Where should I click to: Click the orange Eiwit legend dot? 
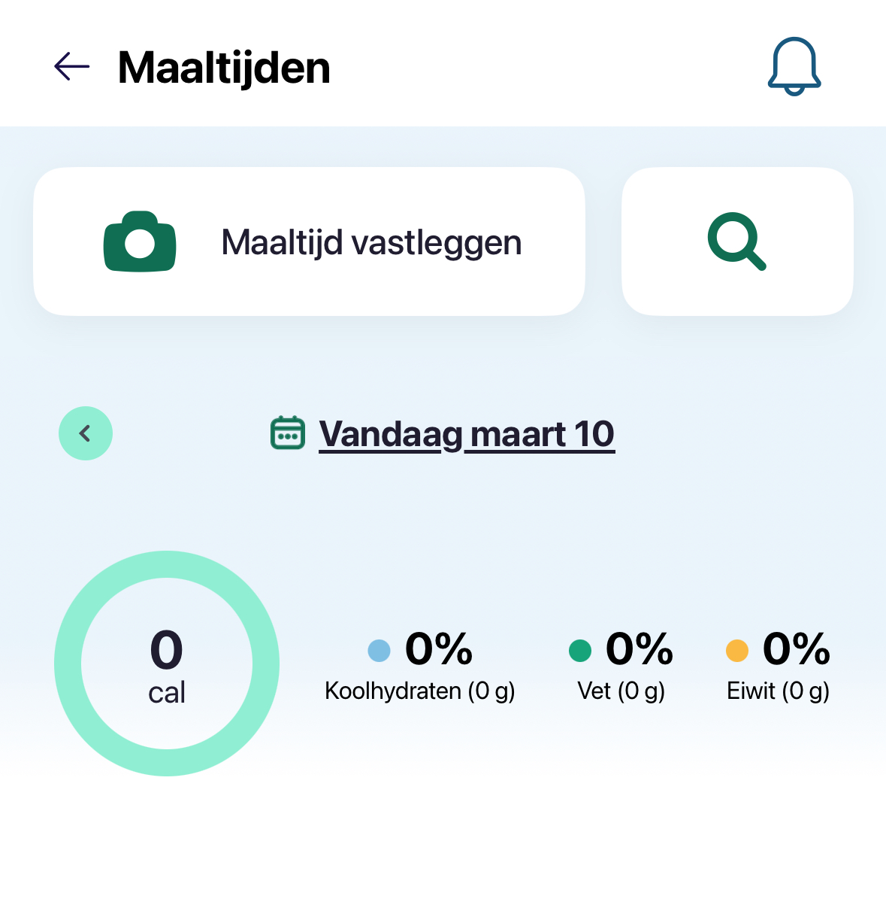[x=737, y=650]
